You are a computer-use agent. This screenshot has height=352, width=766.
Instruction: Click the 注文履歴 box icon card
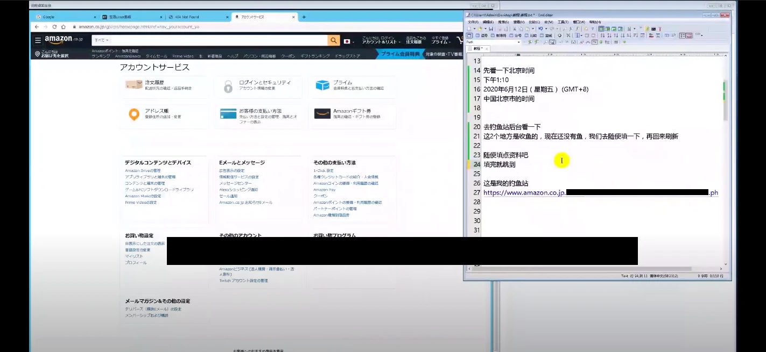133,85
